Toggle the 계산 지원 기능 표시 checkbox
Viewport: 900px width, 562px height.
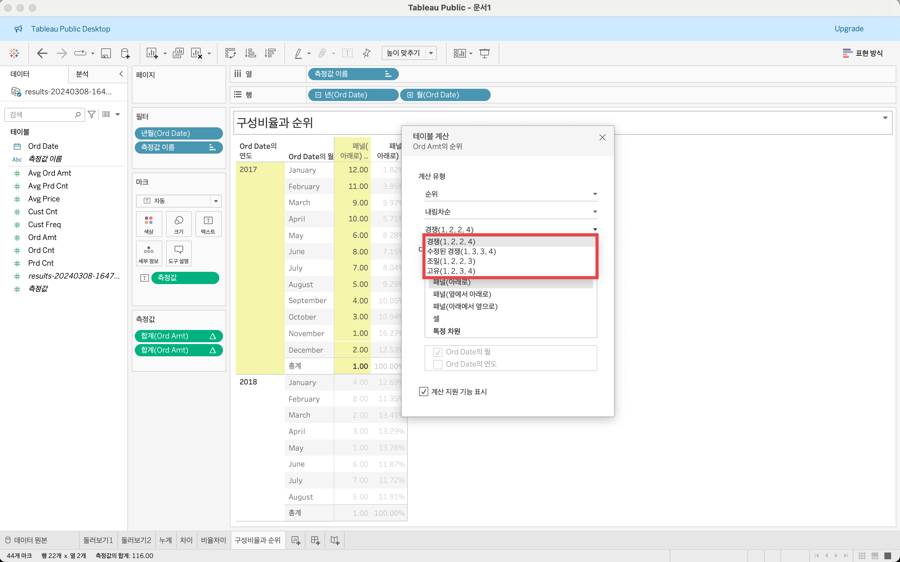(x=423, y=392)
